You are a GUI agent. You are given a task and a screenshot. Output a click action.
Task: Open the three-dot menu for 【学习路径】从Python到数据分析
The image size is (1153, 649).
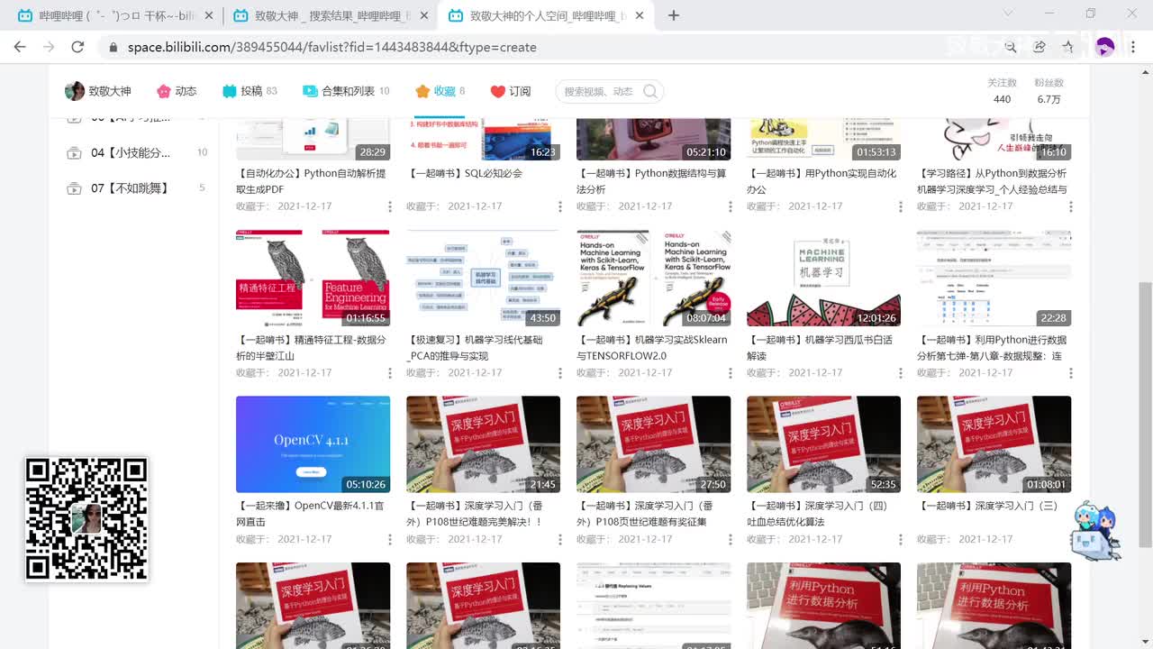[1071, 206]
